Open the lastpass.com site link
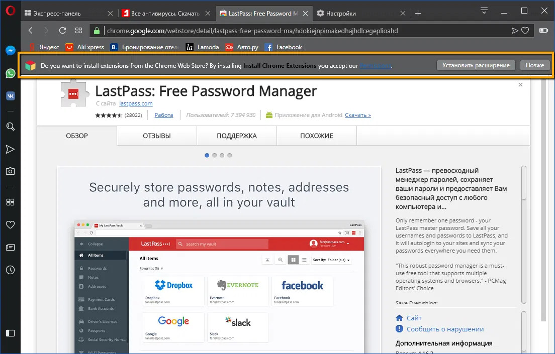This screenshot has width=555, height=354. click(136, 103)
